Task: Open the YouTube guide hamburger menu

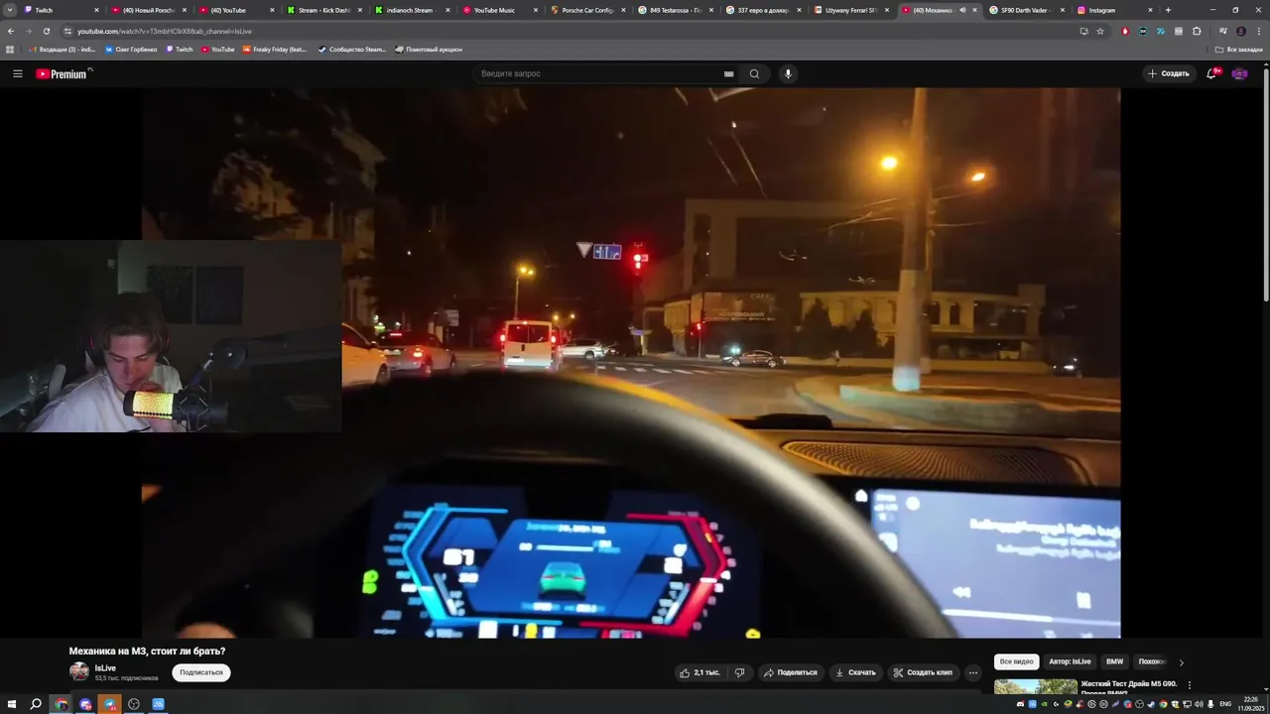Action: pyautogui.click(x=17, y=73)
